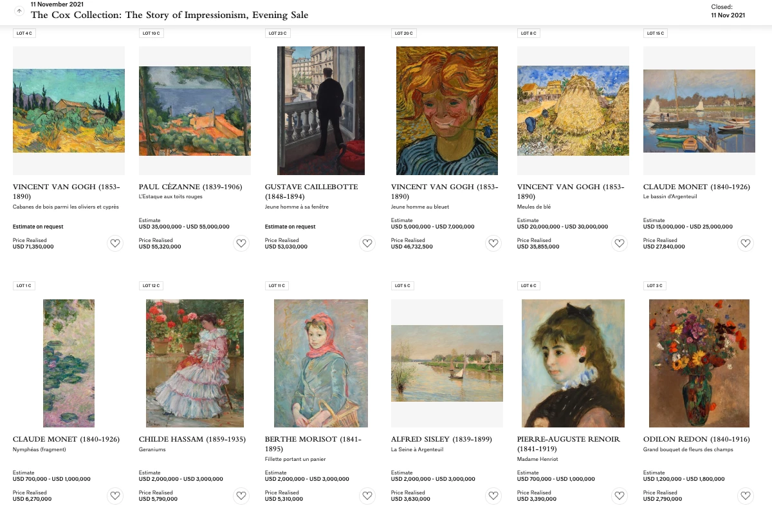Click the heart icon on Monet's Nymphéas lot
Image resolution: width=772 pixels, height=515 pixels.
(115, 496)
